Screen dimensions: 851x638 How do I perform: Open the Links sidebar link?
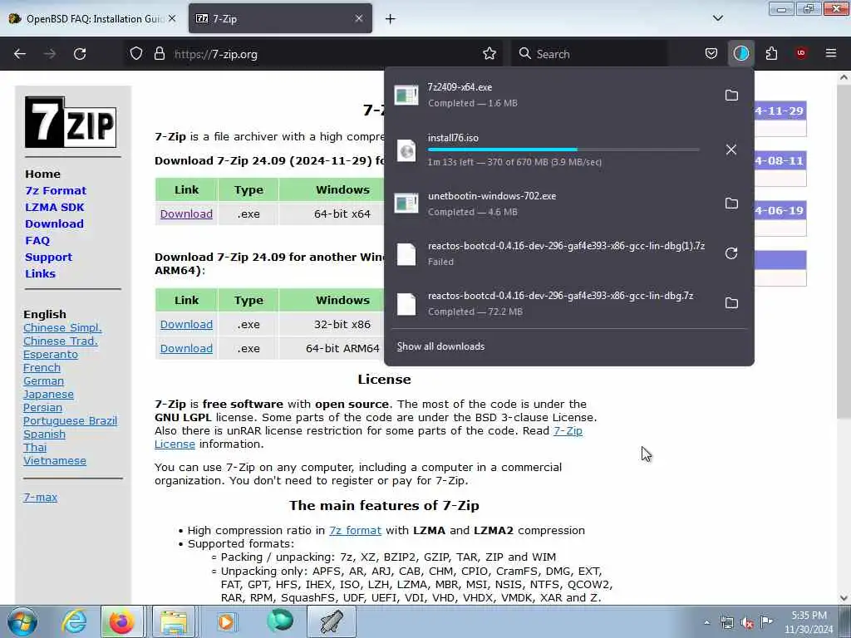pyautogui.click(x=40, y=273)
